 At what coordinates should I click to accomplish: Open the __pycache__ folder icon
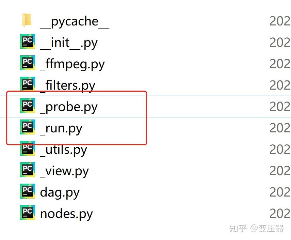point(28,20)
